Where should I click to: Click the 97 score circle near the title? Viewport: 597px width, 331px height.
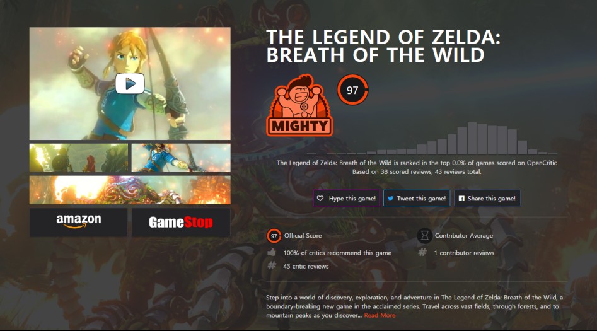pyautogui.click(x=352, y=90)
